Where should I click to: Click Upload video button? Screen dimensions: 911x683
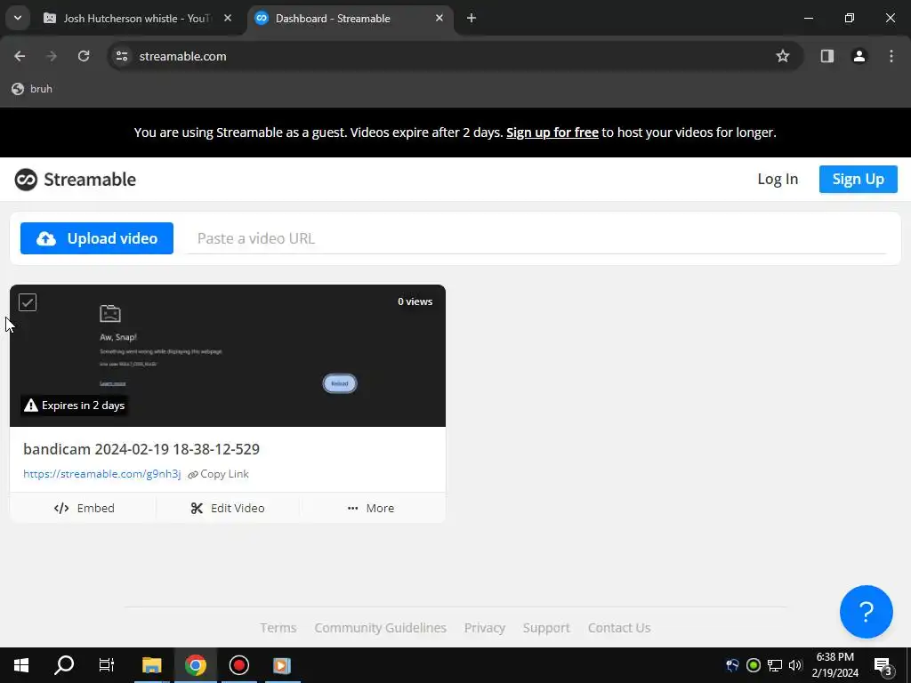[x=97, y=238]
